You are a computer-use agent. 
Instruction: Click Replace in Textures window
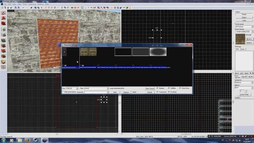(126, 92)
